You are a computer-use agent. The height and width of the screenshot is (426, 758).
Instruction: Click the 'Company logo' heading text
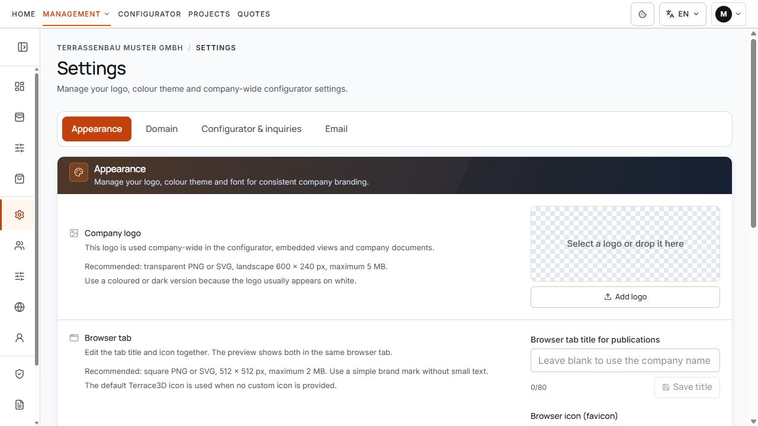point(113,233)
